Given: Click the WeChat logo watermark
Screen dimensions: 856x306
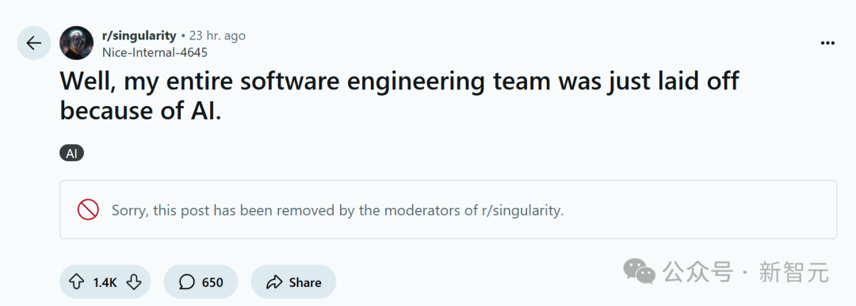Looking at the screenshot, I should (x=640, y=271).
